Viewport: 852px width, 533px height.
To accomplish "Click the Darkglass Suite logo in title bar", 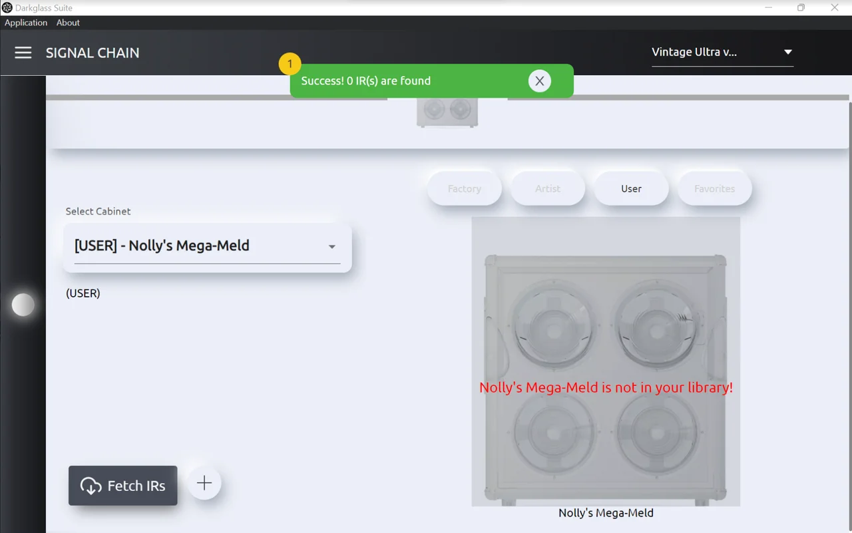I will tap(7, 8).
